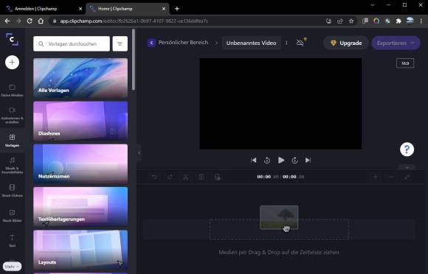Open the Stock-Videos sidebar section
This screenshot has height=274, width=428.
tap(12, 190)
